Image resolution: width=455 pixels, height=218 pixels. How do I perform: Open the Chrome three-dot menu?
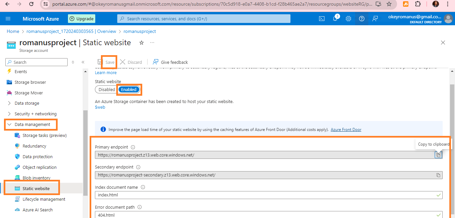[448, 4]
